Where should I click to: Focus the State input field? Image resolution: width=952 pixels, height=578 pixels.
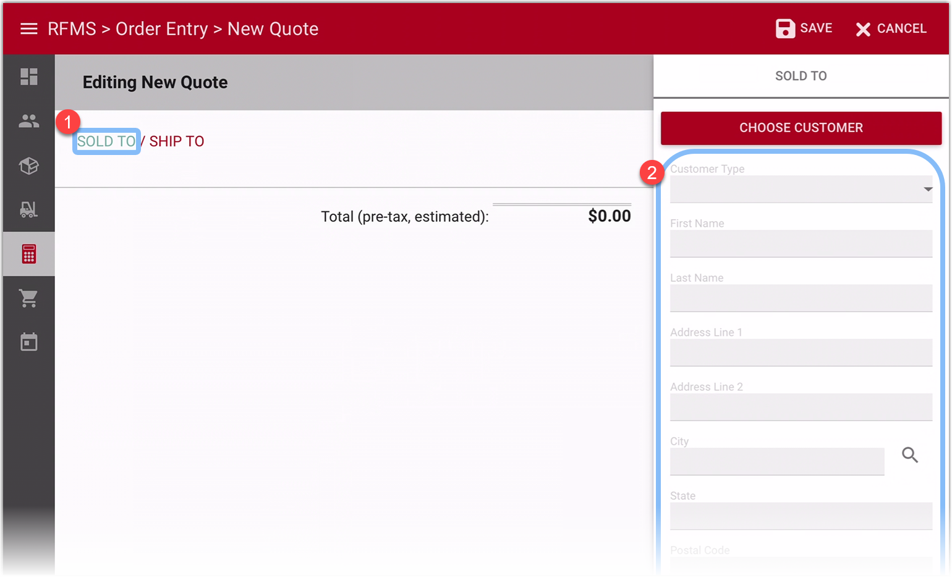tap(801, 516)
